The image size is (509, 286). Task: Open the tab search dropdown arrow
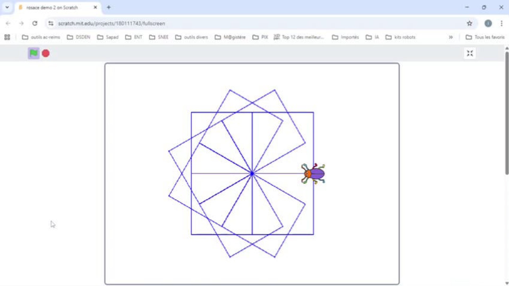tap(7, 7)
